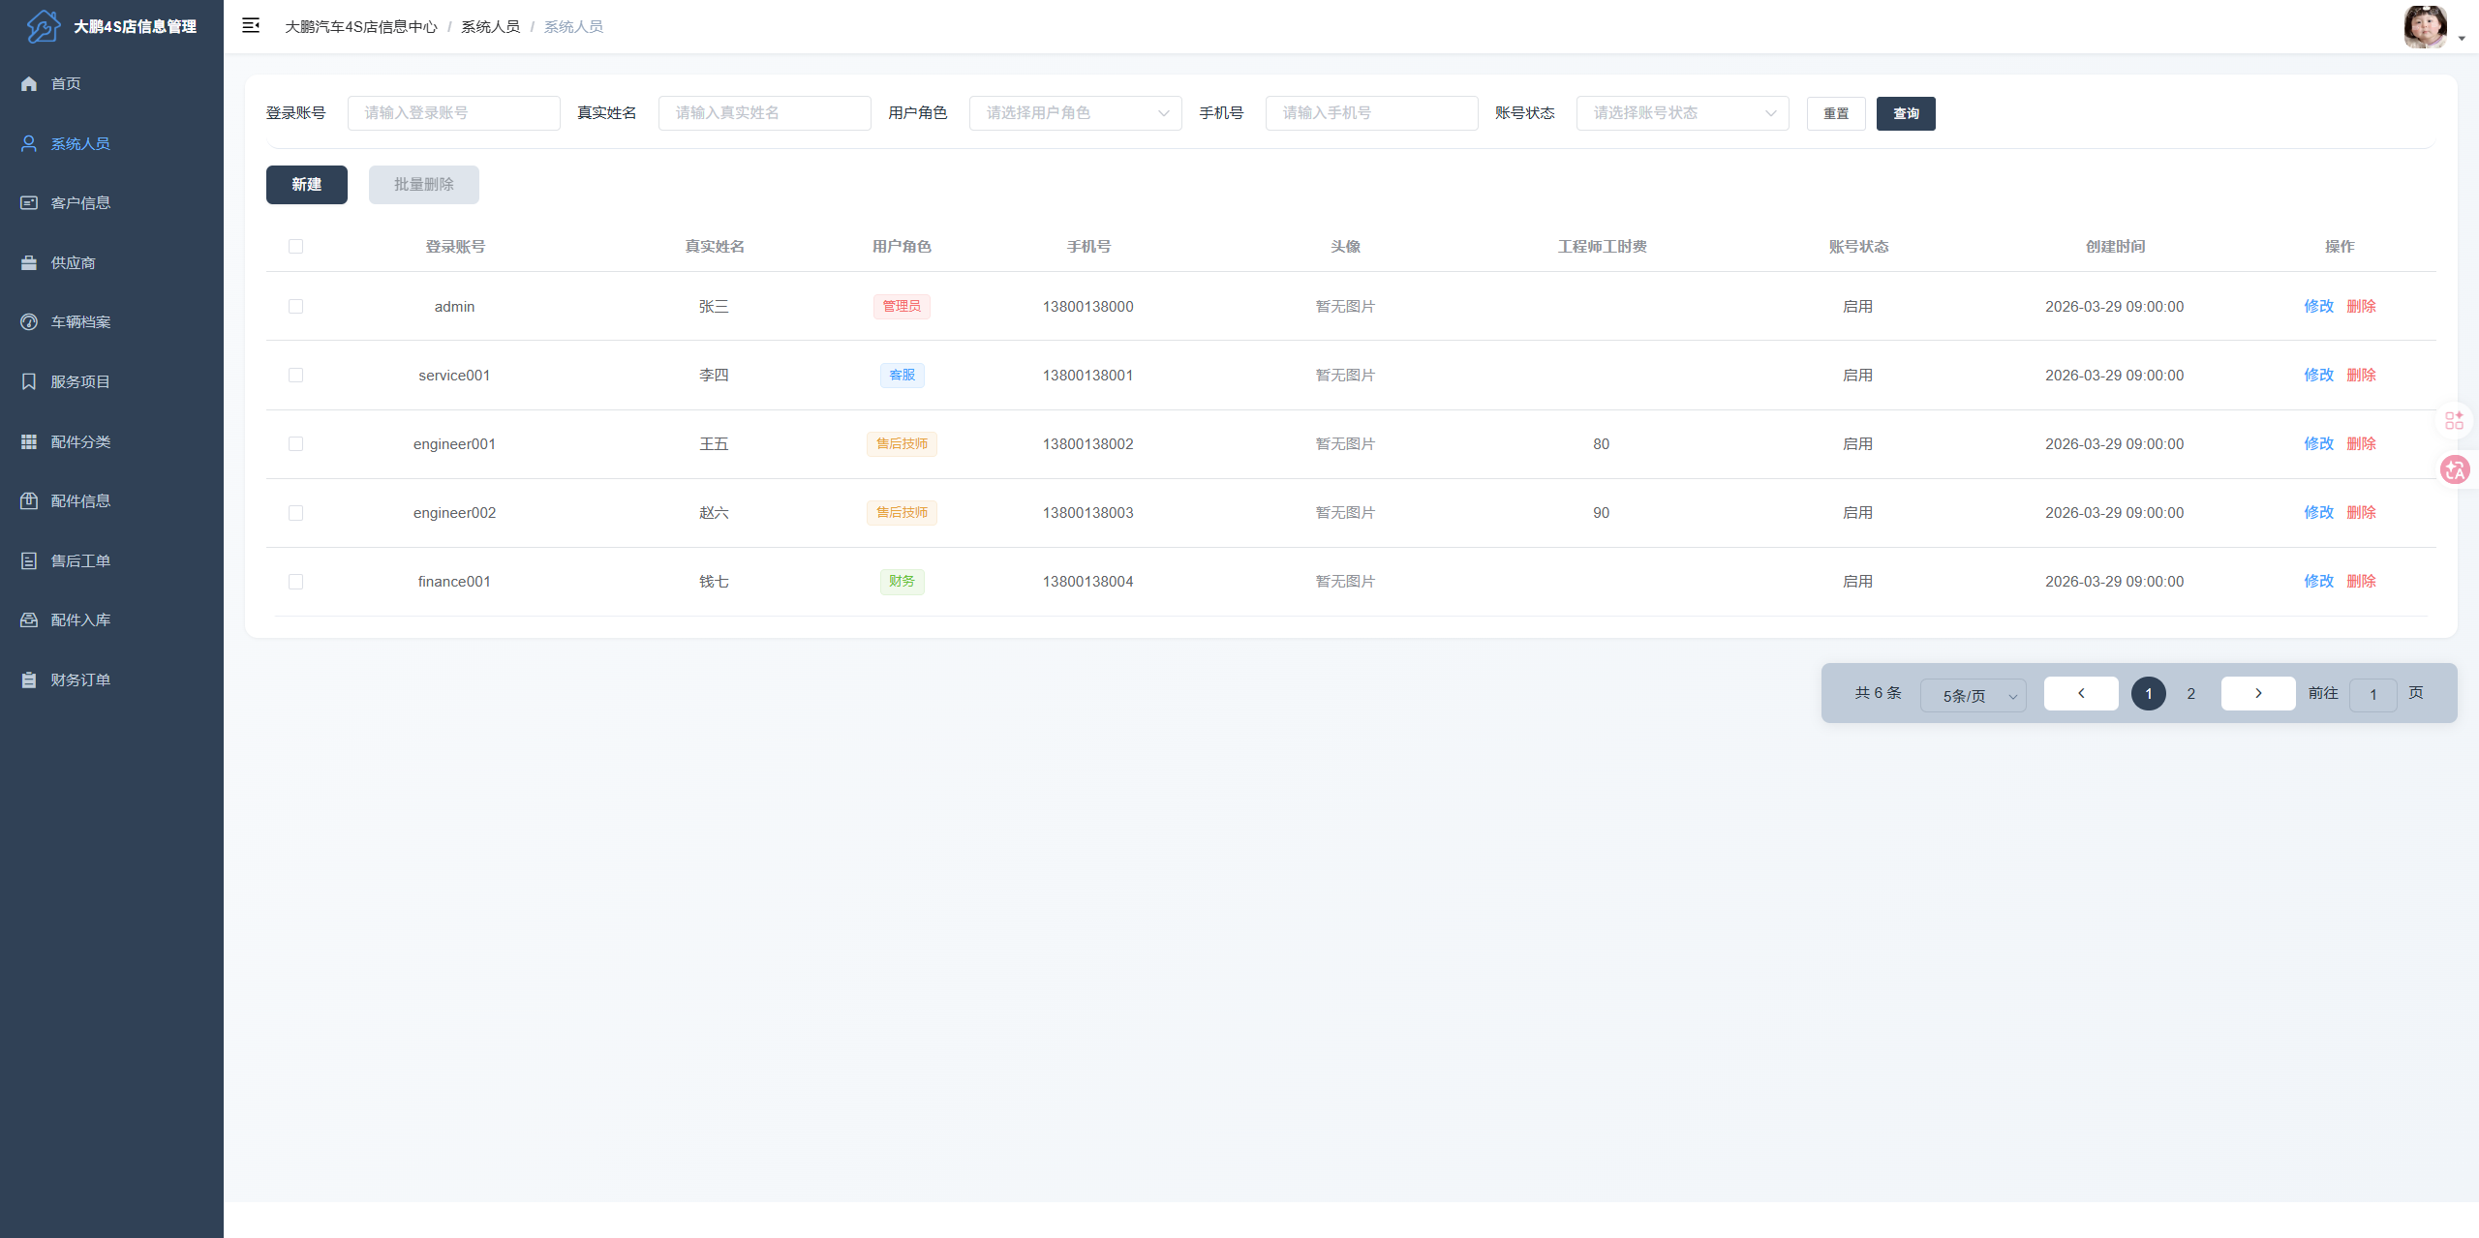Click 修改 for engineer002 row
2479x1238 pixels.
(2318, 512)
